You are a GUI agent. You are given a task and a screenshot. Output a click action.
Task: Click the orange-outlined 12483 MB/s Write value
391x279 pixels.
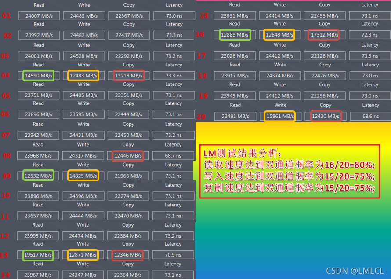[83, 76]
